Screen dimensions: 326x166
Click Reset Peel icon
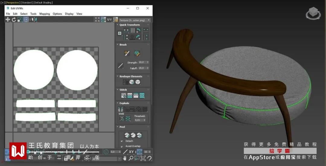point(139,135)
